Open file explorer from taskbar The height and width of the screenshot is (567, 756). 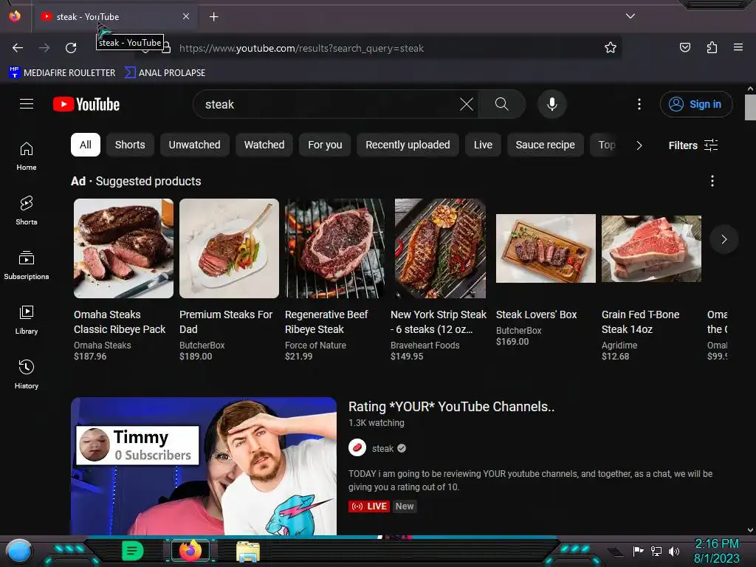(x=248, y=551)
